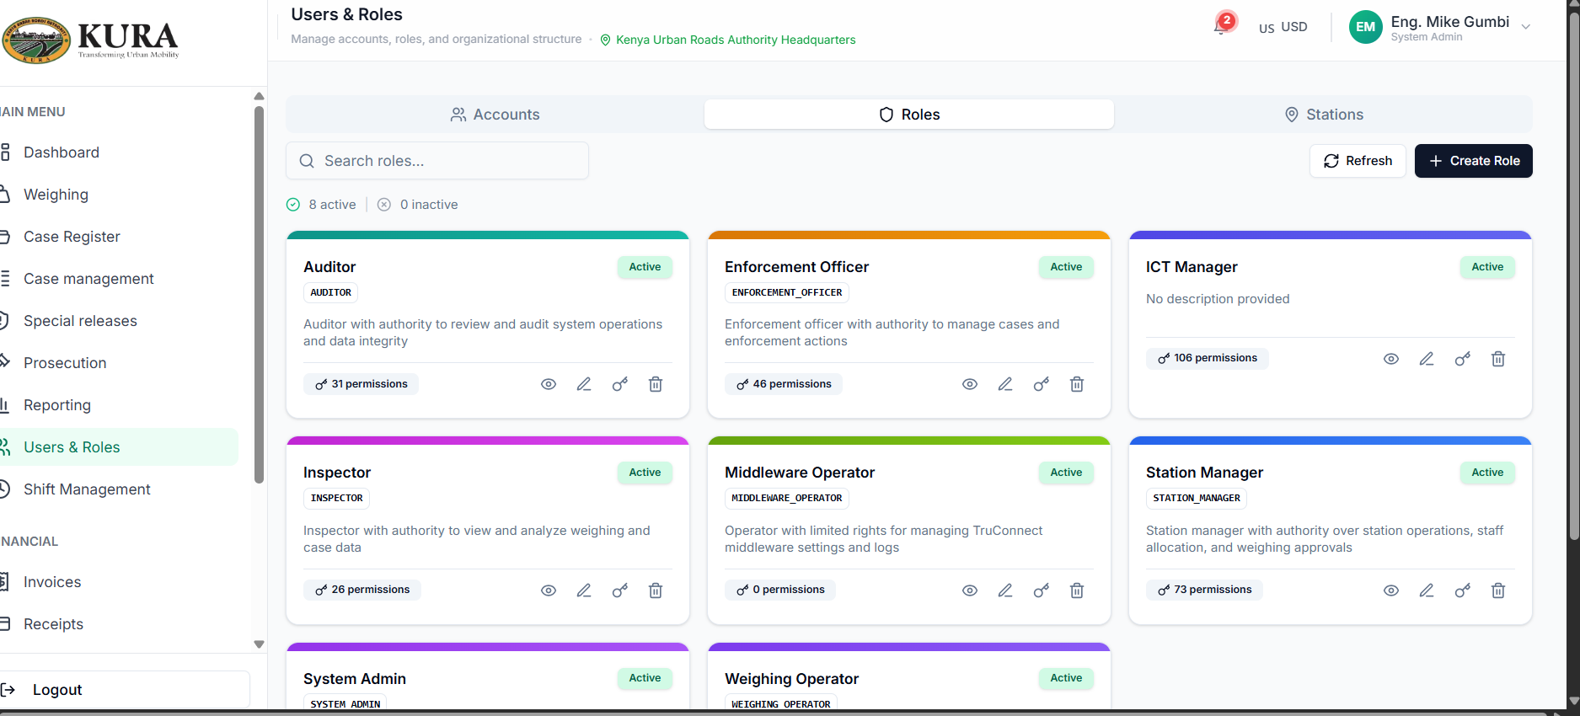
Task: Delete the Enforcement Officer role
Action: click(1077, 384)
